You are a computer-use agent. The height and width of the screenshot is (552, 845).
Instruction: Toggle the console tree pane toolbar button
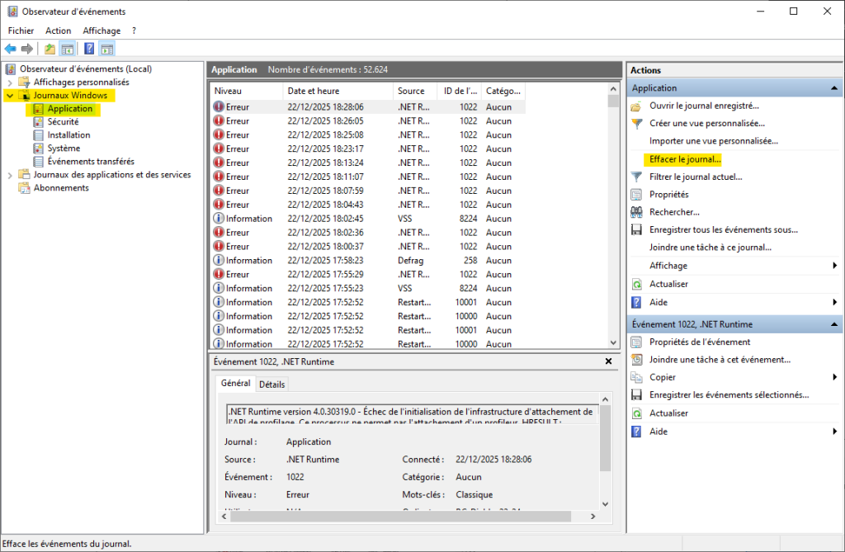pos(68,49)
